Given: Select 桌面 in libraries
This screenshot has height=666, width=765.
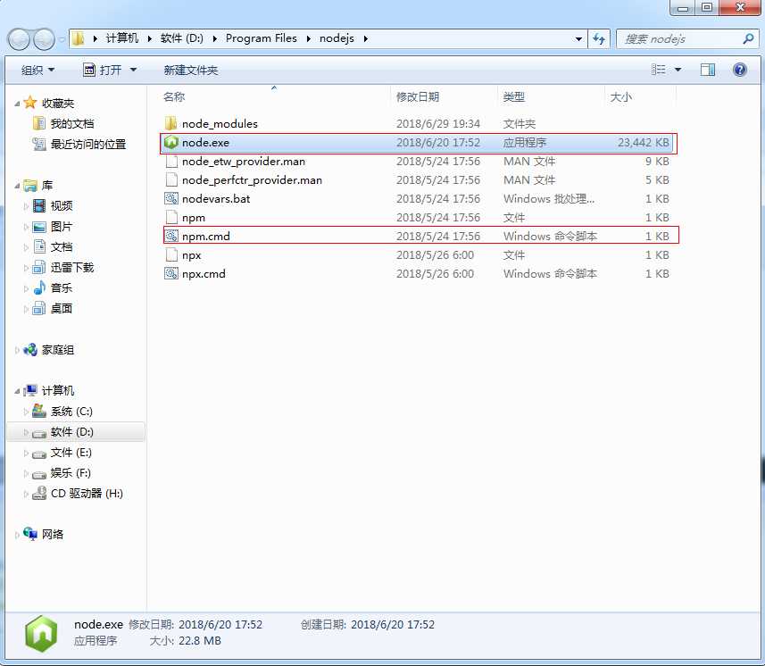Looking at the screenshot, I should point(62,308).
